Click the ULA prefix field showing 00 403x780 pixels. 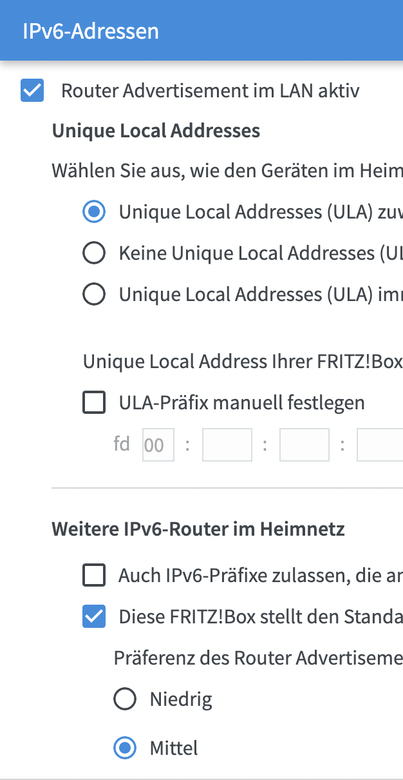coord(158,445)
